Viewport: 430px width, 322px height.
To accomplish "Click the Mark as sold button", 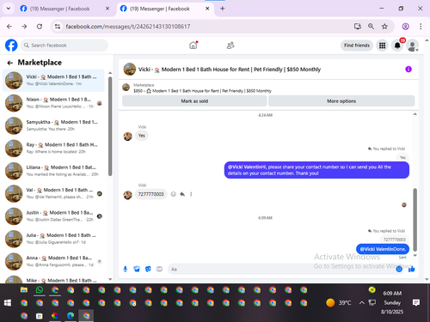I will coord(194,101).
